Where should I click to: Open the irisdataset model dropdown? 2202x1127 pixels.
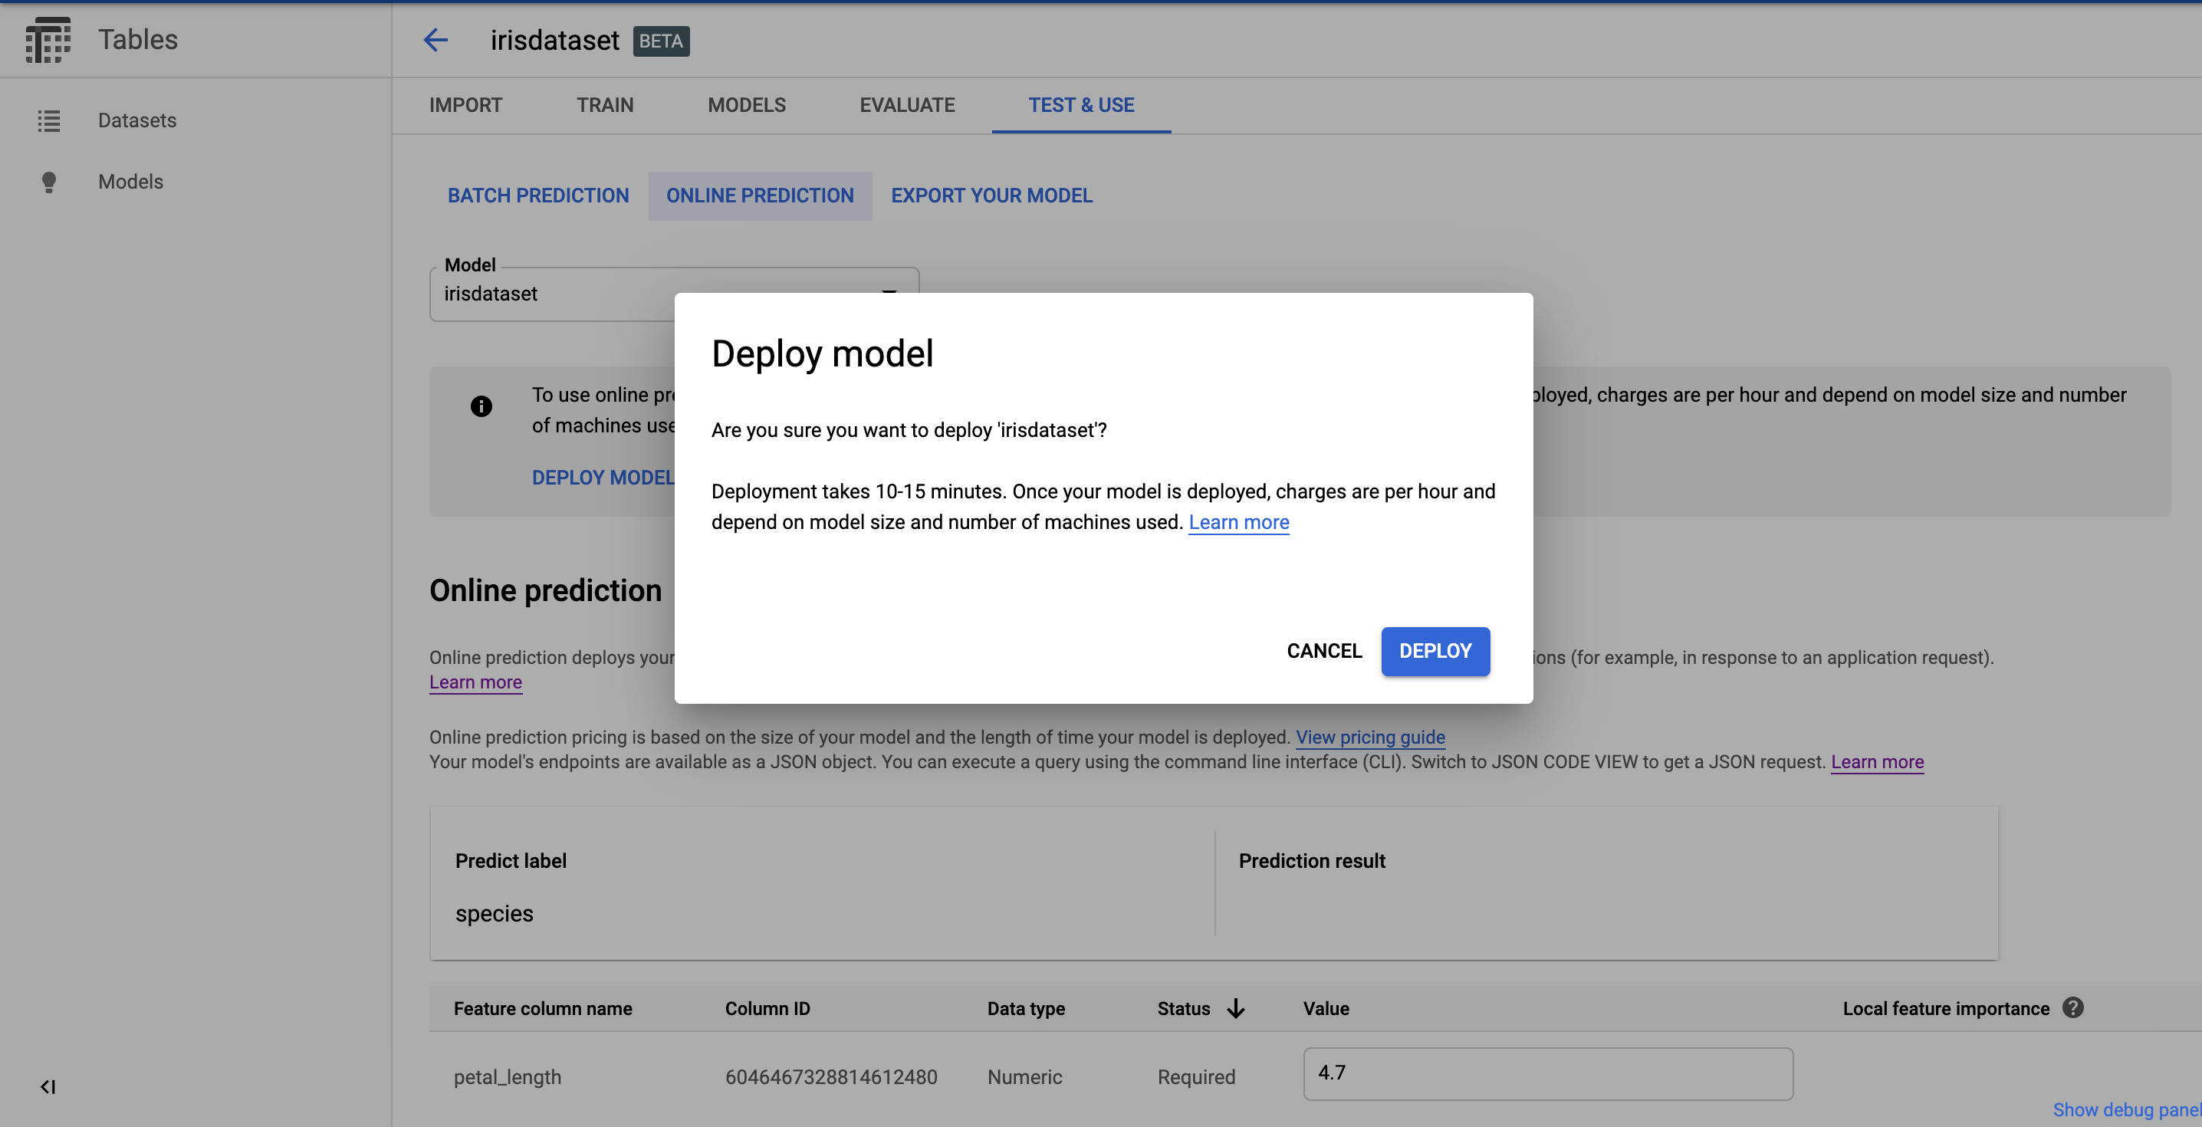(x=889, y=294)
